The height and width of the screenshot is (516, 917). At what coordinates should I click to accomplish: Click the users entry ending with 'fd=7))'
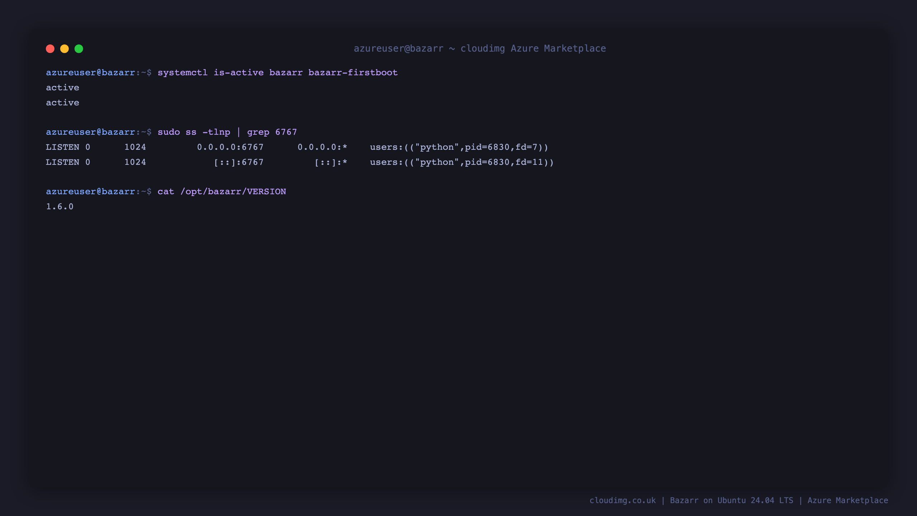459,147
